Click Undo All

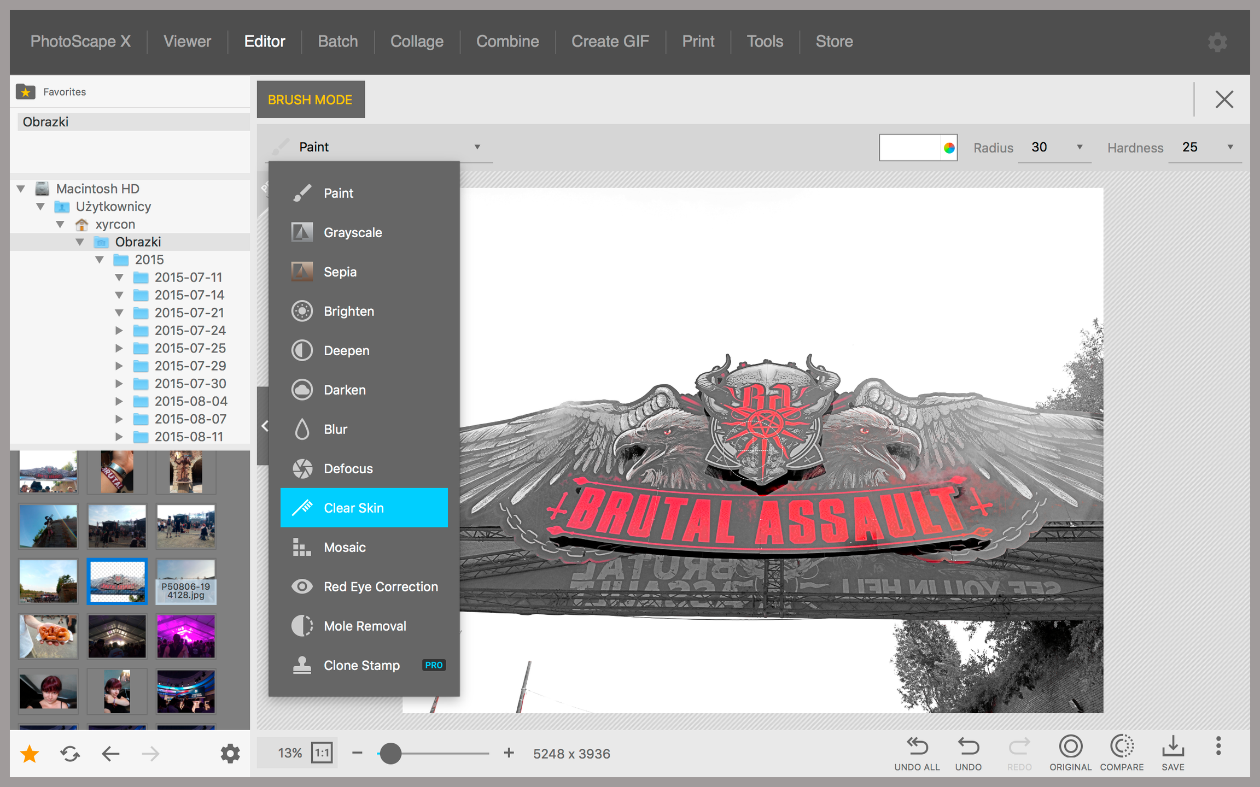click(x=917, y=754)
